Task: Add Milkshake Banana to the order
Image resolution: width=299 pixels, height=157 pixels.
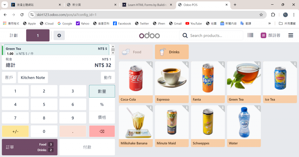Action: [x=136, y=126]
